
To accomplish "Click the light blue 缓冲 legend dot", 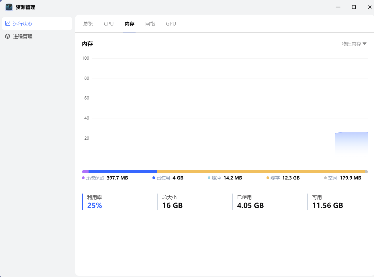I will tap(209, 178).
